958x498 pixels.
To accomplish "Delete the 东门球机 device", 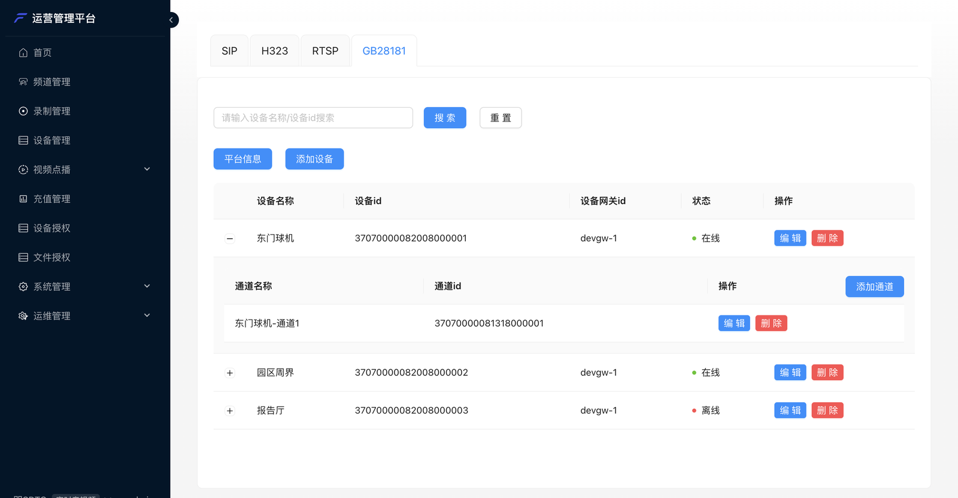I will pos(827,238).
